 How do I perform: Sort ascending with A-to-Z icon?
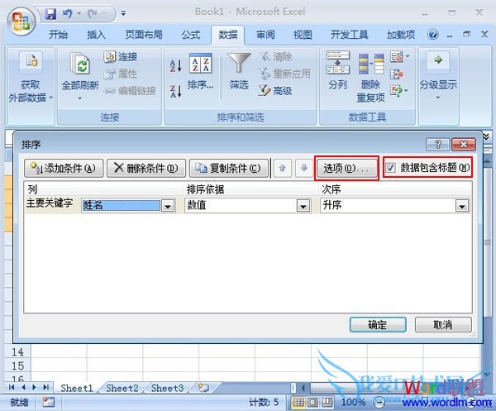pos(175,66)
